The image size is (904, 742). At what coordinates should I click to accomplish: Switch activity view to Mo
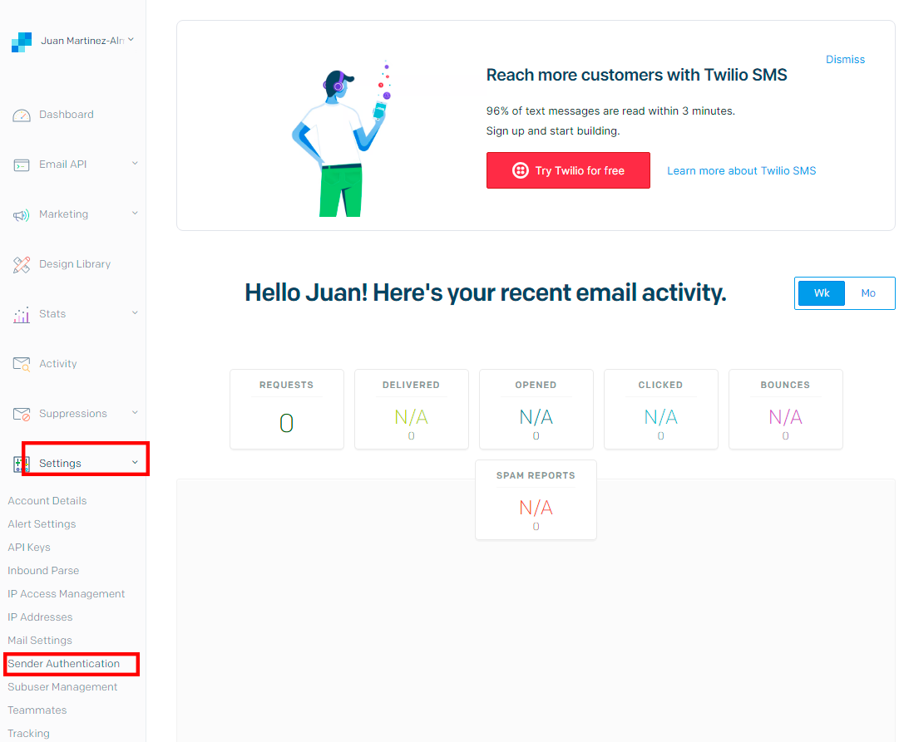(x=868, y=293)
